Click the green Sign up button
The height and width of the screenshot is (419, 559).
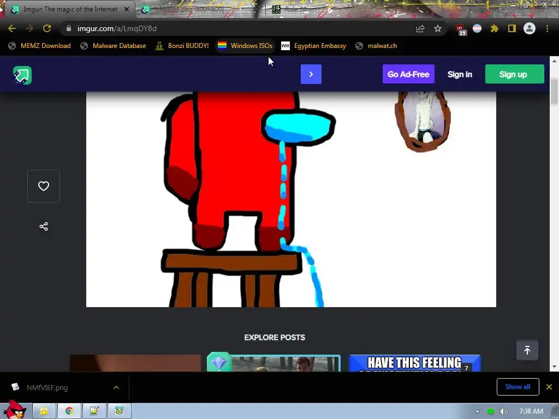pyautogui.click(x=514, y=74)
